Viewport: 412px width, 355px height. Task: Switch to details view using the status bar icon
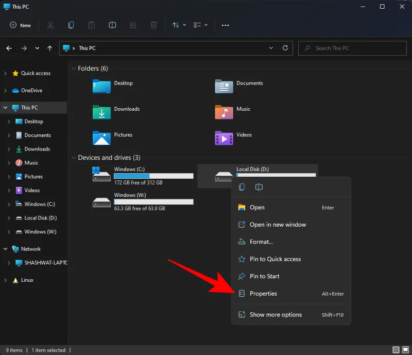pyautogui.click(x=396, y=350)
